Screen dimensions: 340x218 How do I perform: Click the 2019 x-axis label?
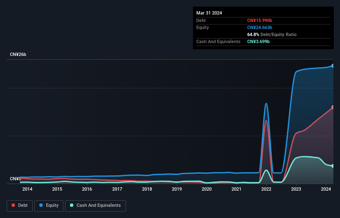point(177,189)
